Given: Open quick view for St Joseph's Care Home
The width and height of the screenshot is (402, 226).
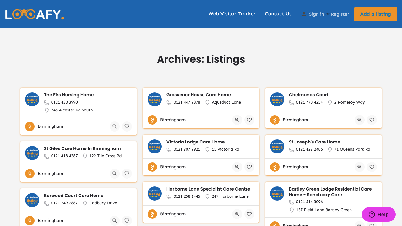Looking at the screenshot, I should tap(359, 167).
